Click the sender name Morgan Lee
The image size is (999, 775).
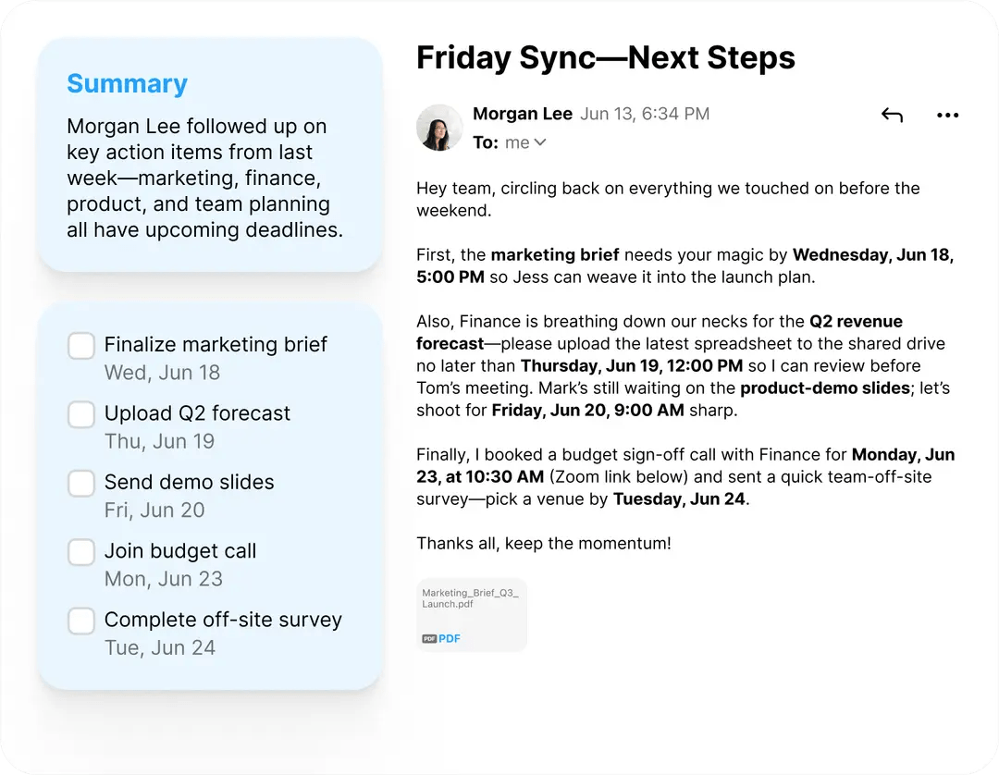tap(522, 114)
